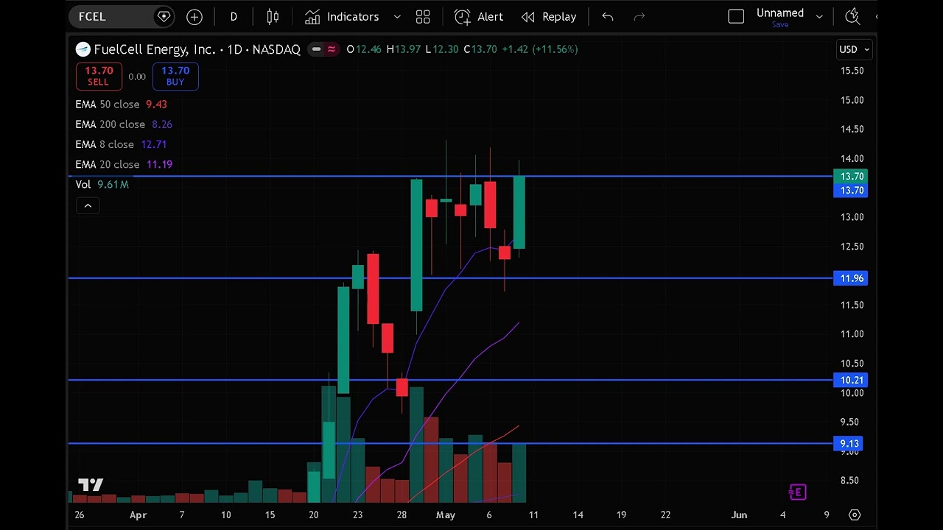This screenshot has height=530, width=943.
Task: Click the FuelCell Energy logo icon
Action: point(83,49)
